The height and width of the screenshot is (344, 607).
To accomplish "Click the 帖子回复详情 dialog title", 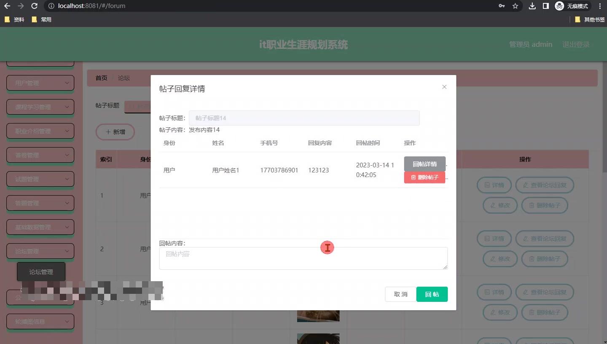I will [182, 89].
